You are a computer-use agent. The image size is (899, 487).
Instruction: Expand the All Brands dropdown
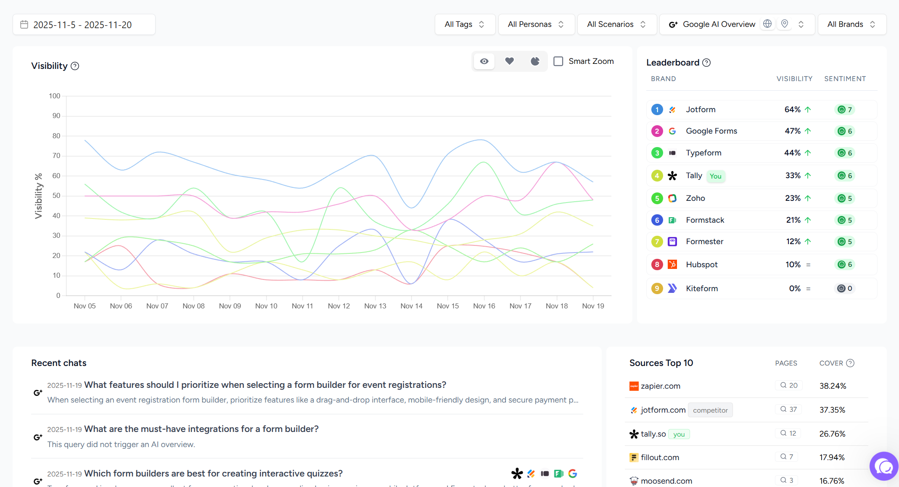[851, 24]
